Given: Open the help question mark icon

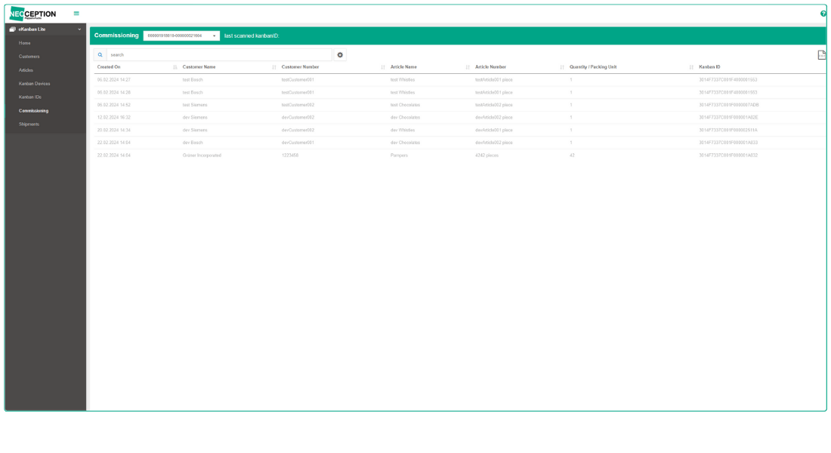Looking at the screenshot, I should pos(823,14).
